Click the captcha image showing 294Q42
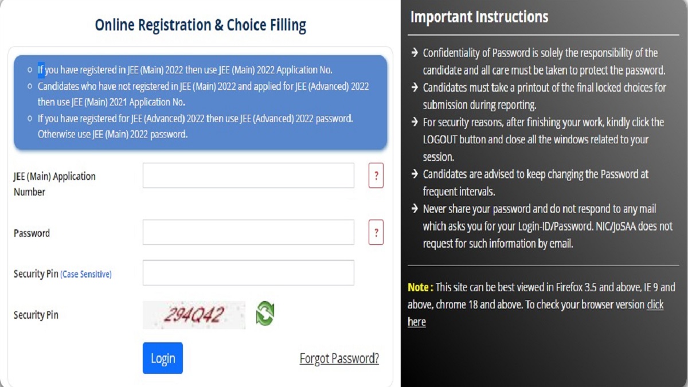Screen dimensions: 688x387 194,315
